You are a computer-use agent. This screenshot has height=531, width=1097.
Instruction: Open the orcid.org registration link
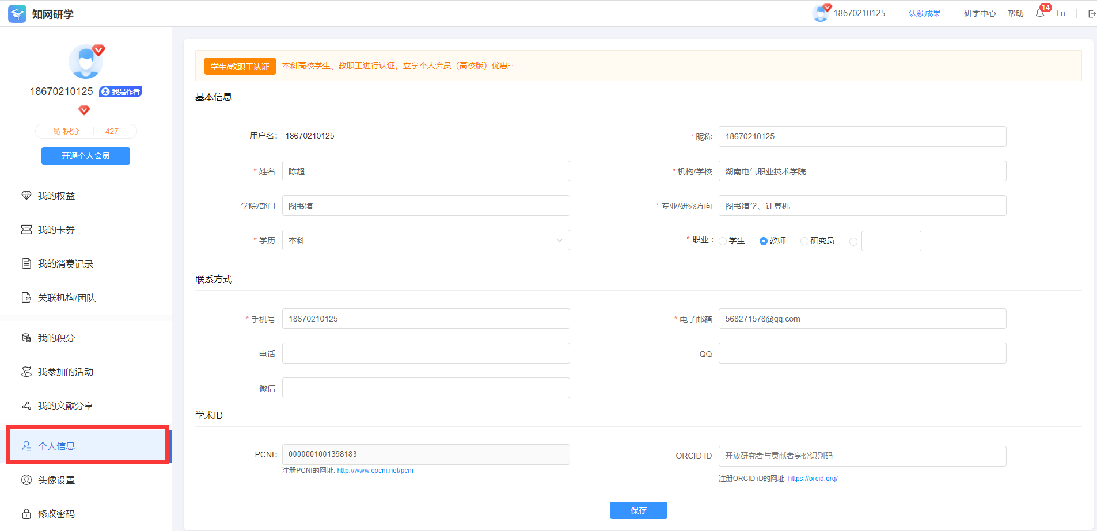813,479
